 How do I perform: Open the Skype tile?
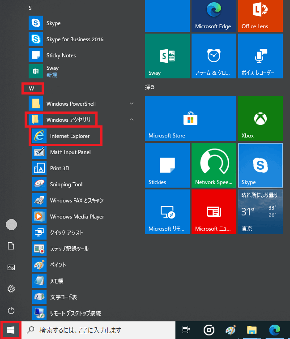[260, 165]
